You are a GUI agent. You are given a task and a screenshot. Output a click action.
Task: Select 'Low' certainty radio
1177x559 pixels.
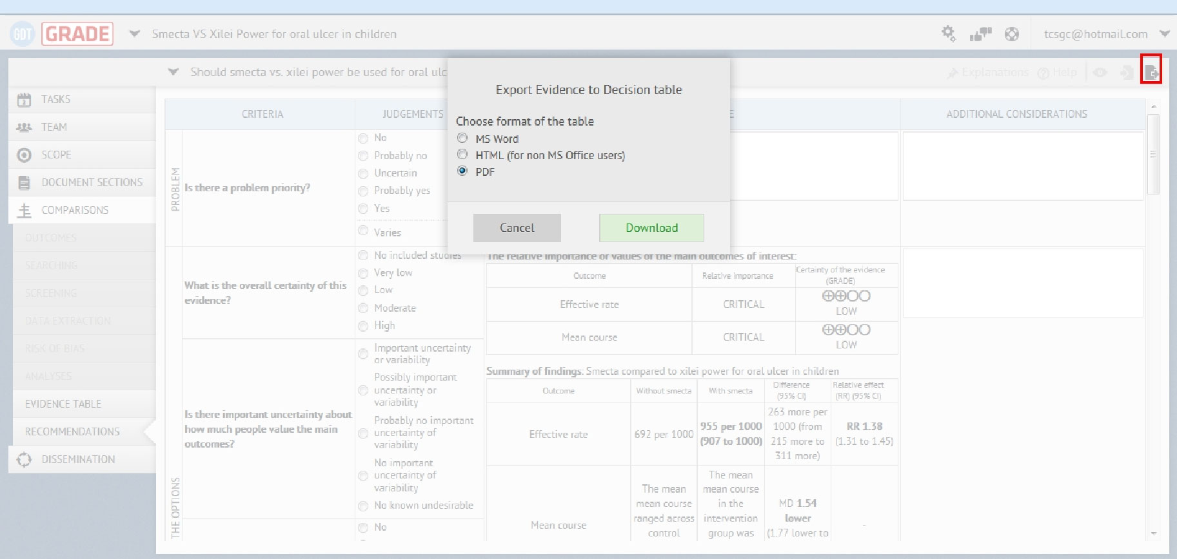pyautogui.click(x=363, y=290)
